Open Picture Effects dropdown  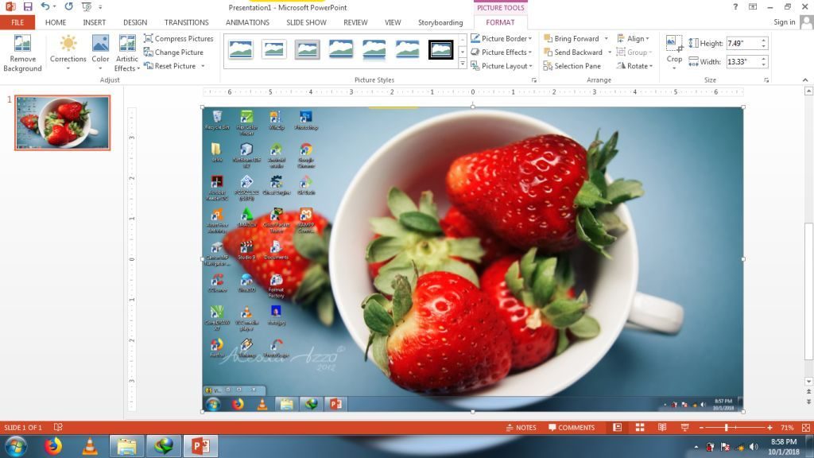[x=502, y=52]
